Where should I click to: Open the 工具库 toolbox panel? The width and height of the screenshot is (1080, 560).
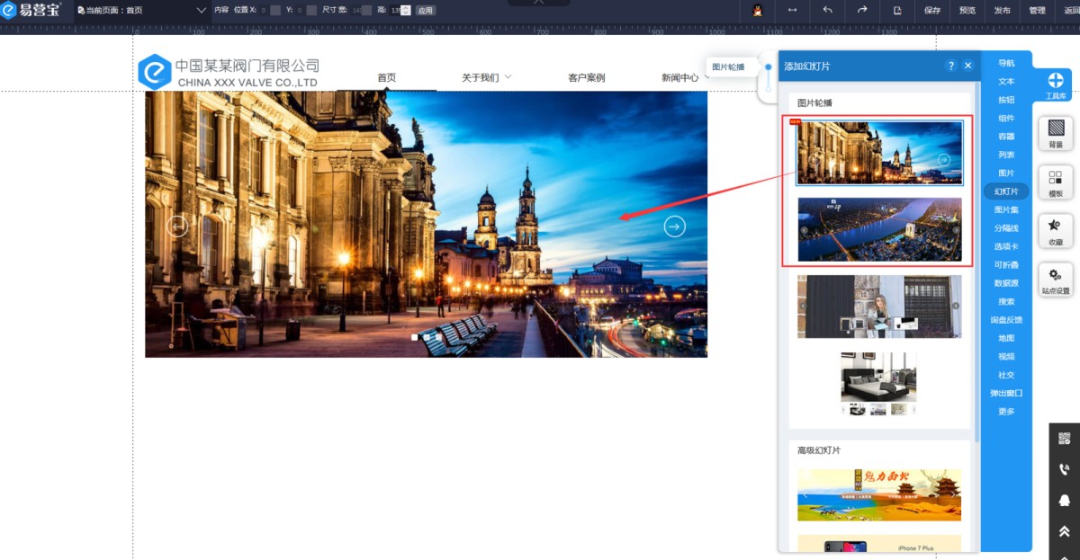point(1055,85)
